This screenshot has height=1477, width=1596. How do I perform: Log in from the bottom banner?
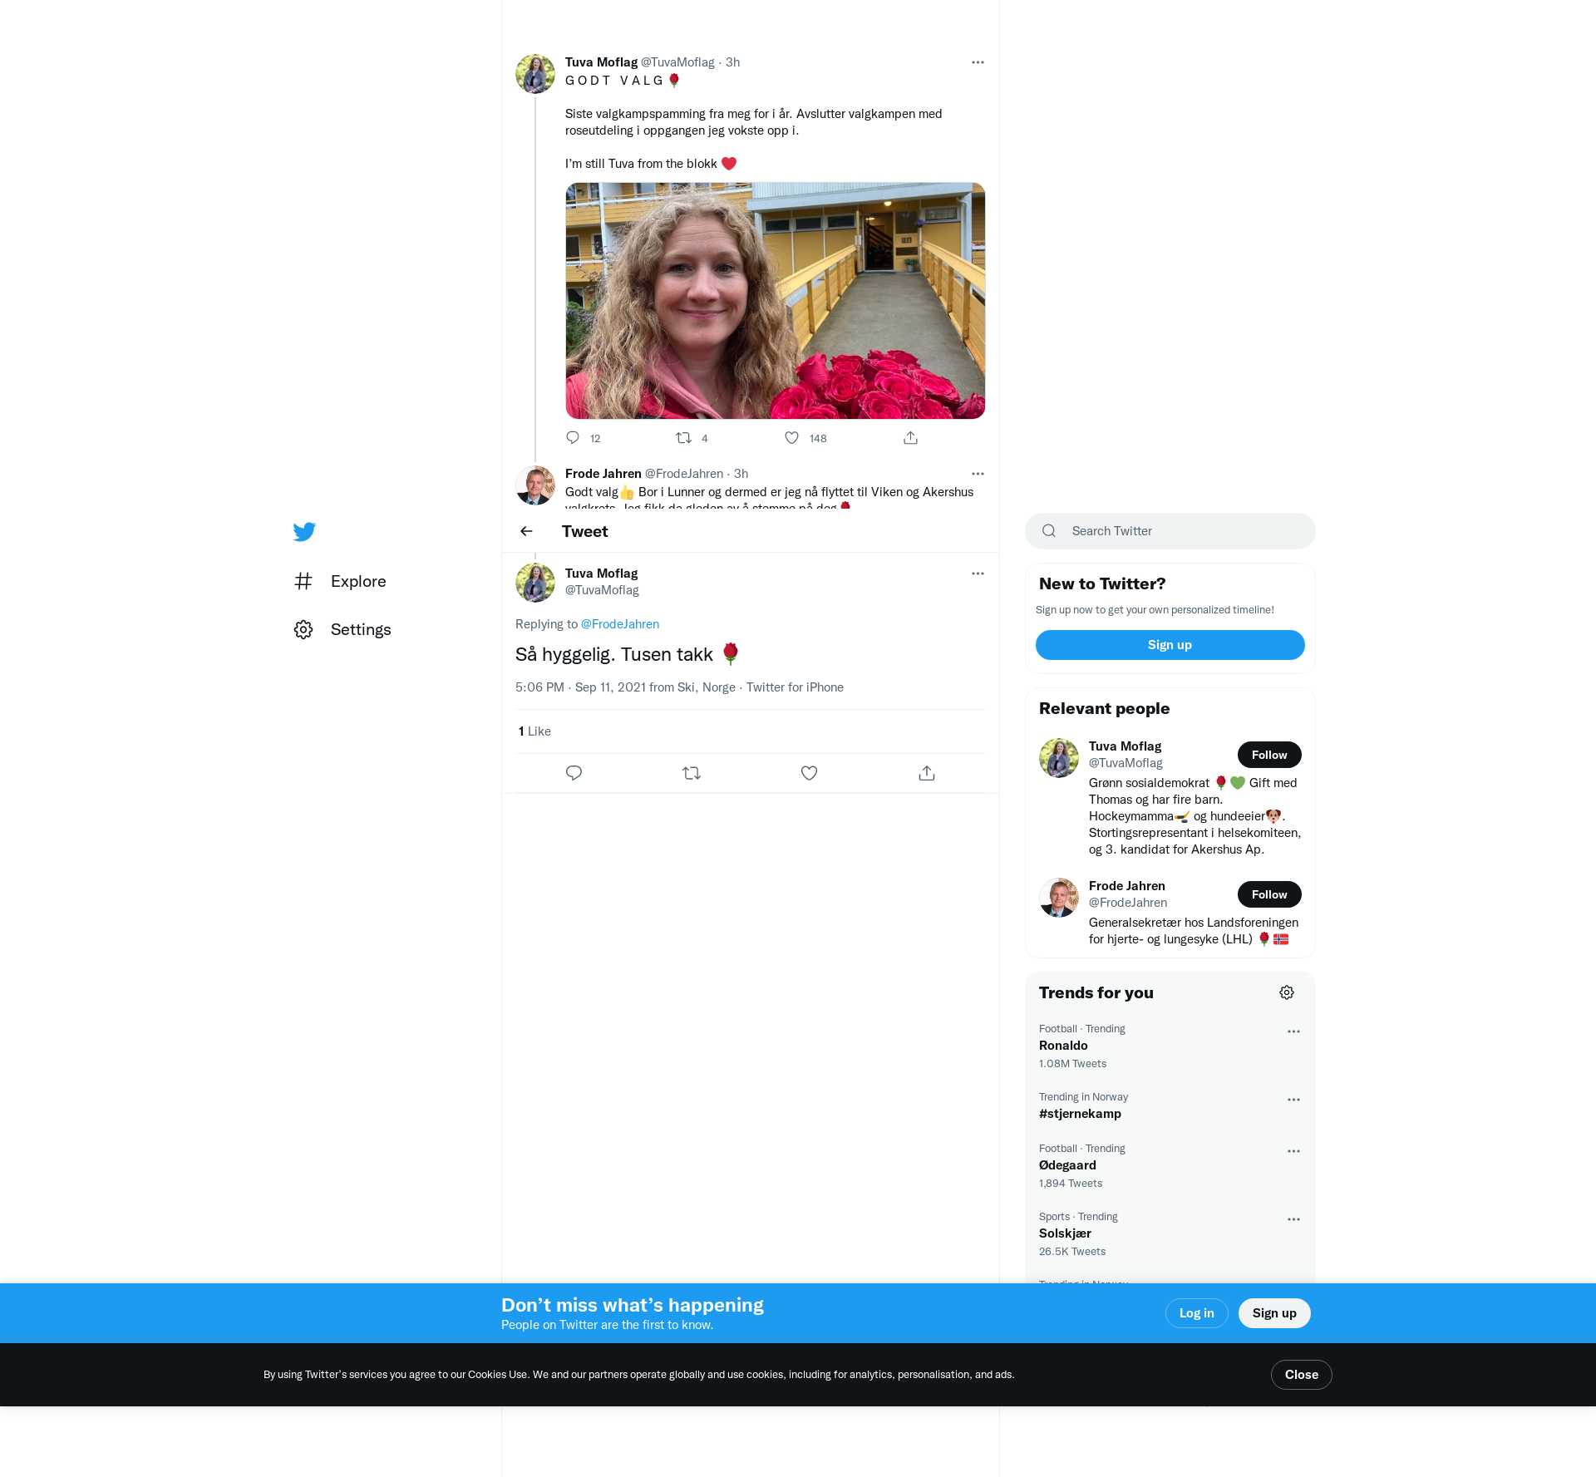click(x=1196, y=1313)
